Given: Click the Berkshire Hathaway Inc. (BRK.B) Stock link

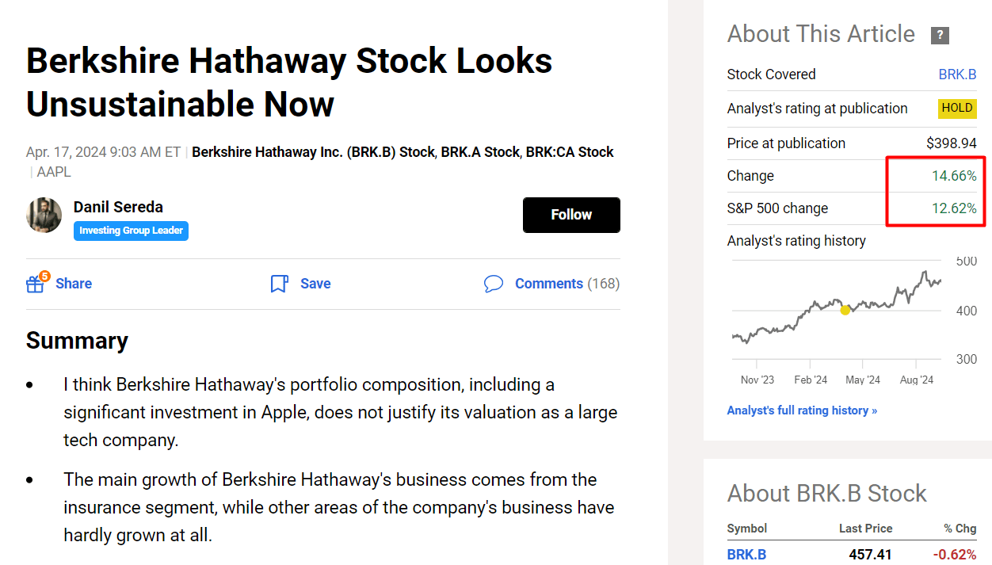Looking at the screenshot, I should tap(311, 151).
